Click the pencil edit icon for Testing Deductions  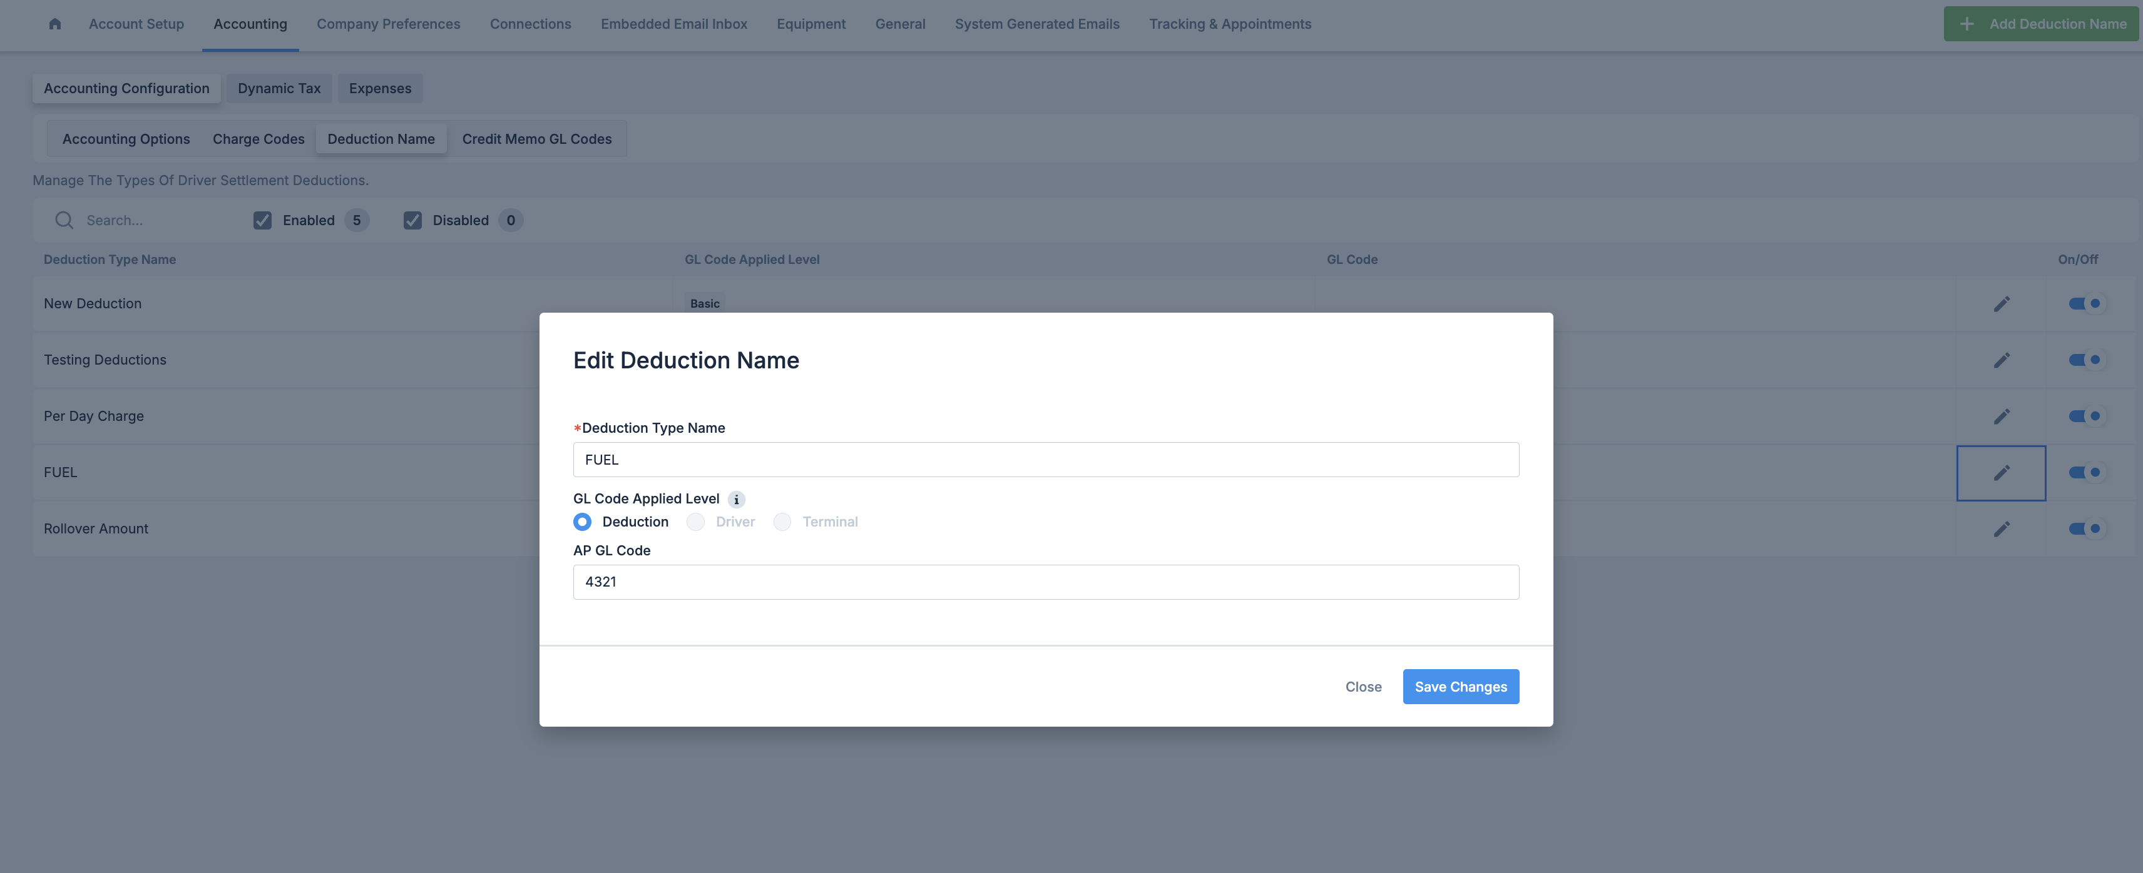click(x=2001, y=360)
